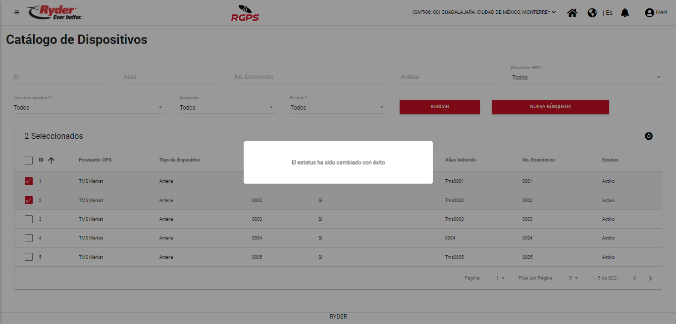Open the notifications bell
This screenshot has width=676, height=324.
coord(625,13)
